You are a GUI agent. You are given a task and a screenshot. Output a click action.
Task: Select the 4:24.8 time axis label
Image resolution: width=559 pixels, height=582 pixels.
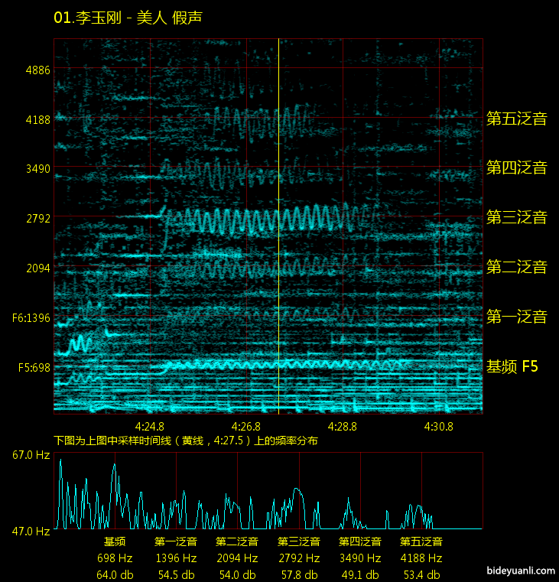[x=149, y=426]
